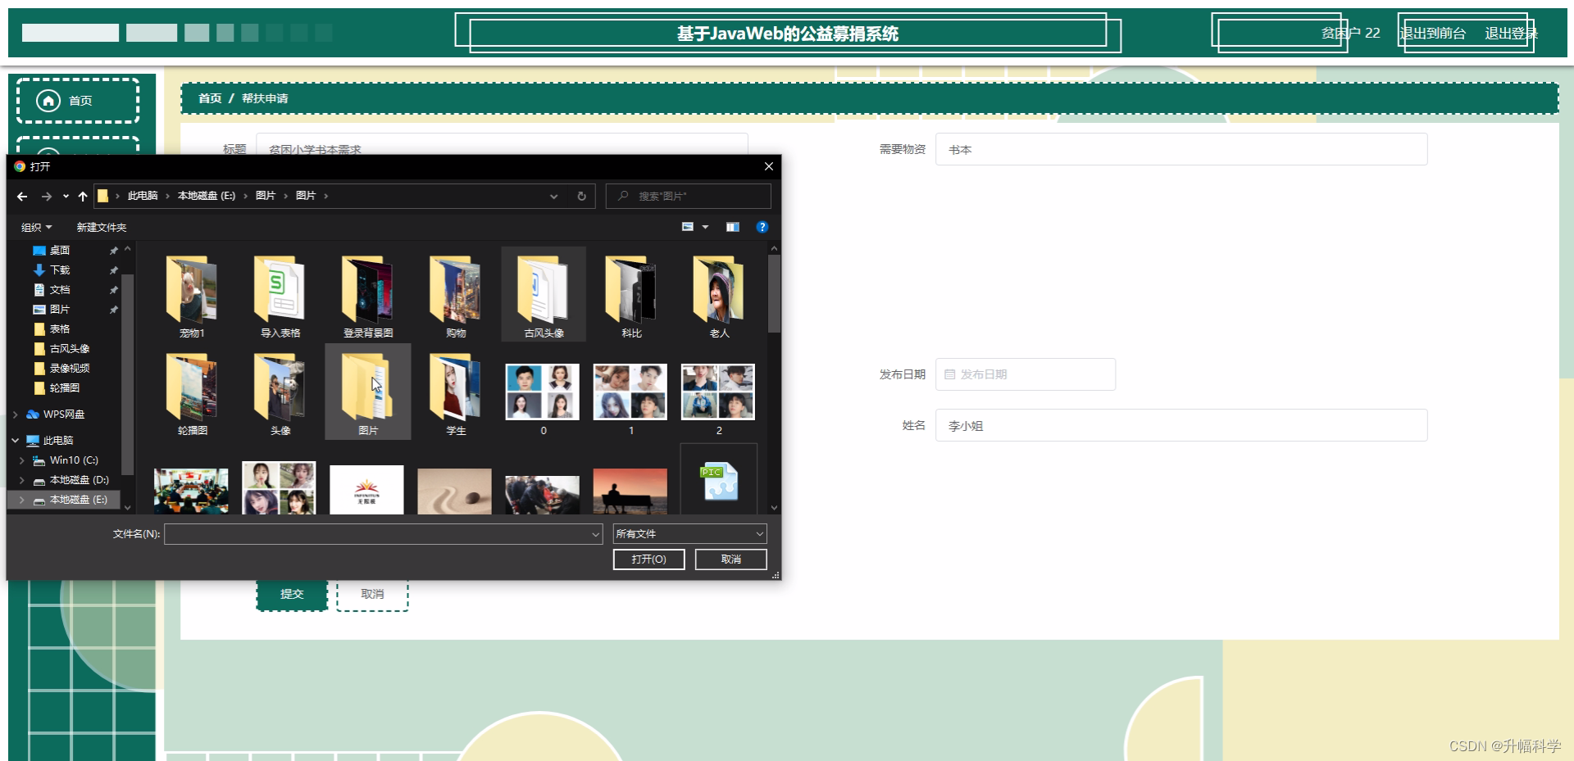This screenshot has height=761, width=1574.
Task: Unpin 图片 from Quick Access
Action: pyautogui.click(x=114, y=310)
